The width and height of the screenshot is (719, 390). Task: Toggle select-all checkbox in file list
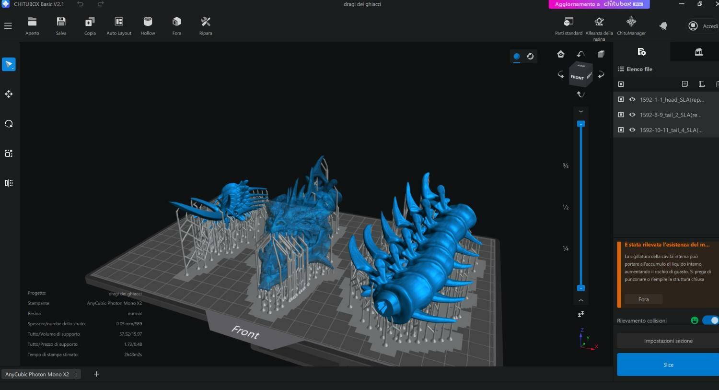tap(621, 84)
